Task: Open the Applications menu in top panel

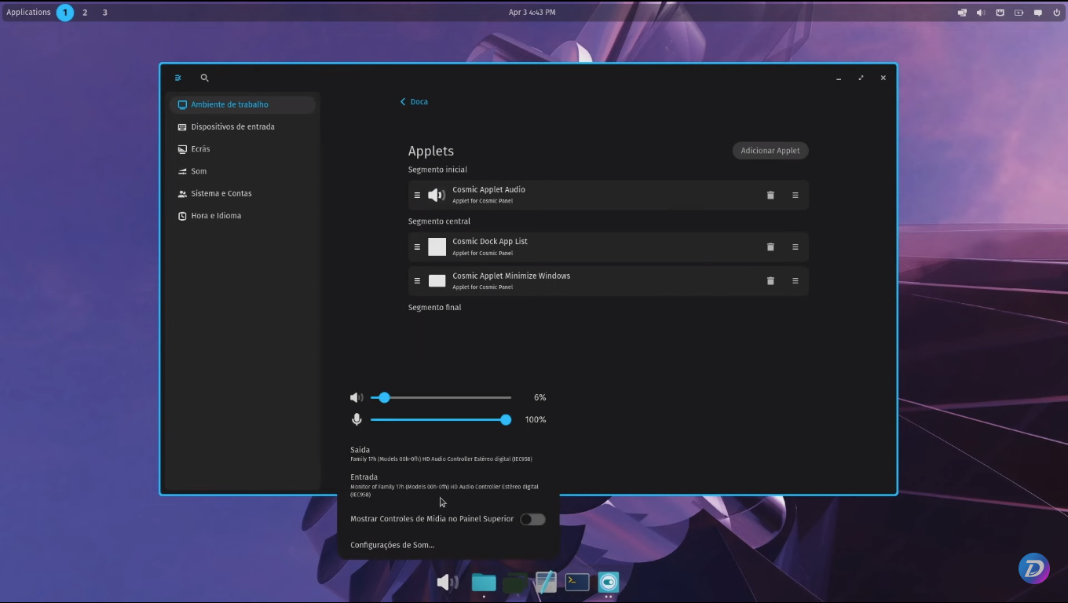Action: [28, 13]
